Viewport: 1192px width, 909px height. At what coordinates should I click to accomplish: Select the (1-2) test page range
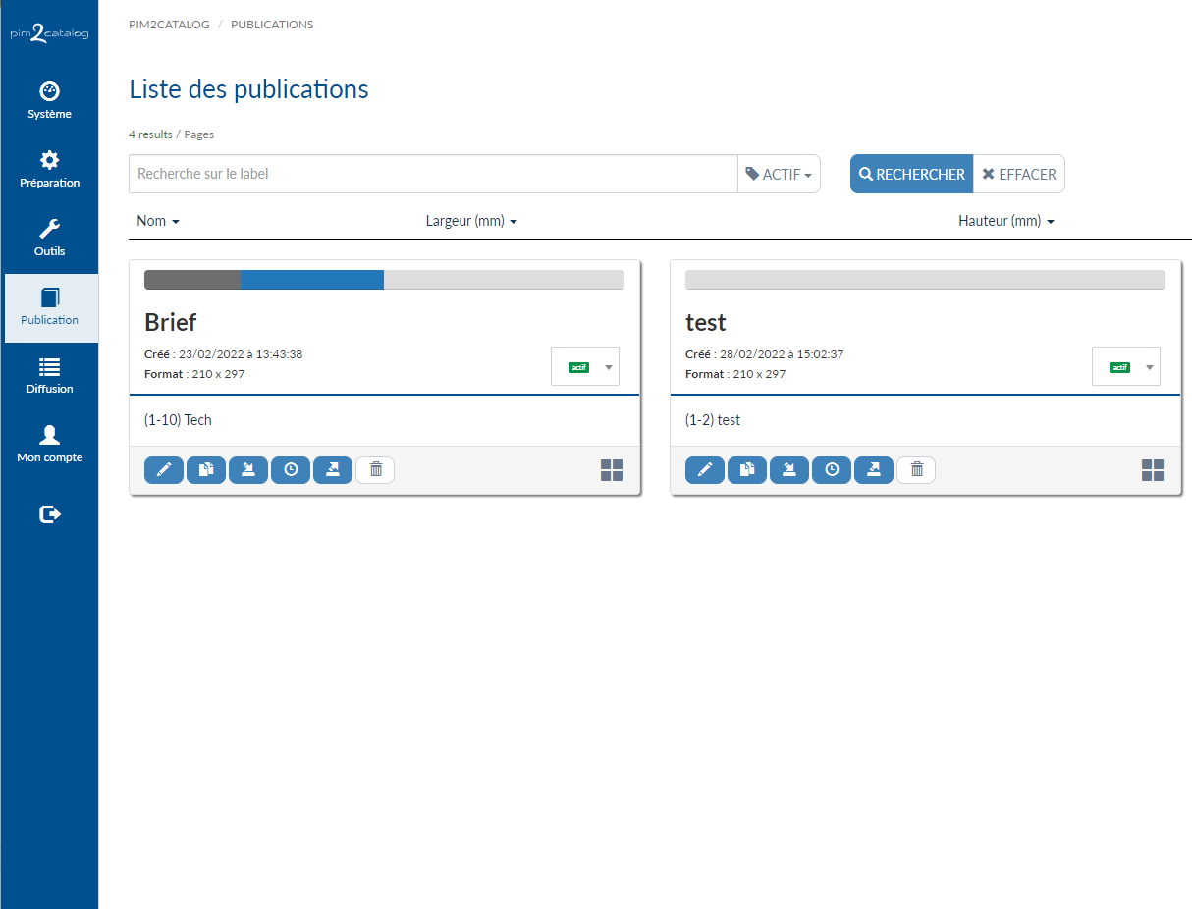click(713, 420)
